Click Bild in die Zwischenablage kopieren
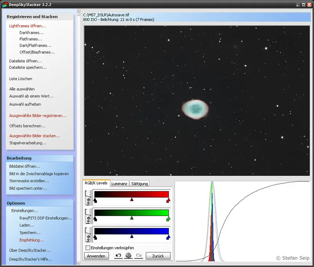The height and width of the screenshot is (267, 314). click(x=39, y=174)
